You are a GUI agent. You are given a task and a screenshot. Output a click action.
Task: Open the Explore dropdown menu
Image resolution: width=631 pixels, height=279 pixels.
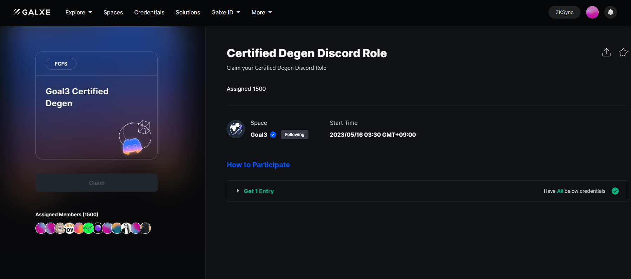point(79,12)
